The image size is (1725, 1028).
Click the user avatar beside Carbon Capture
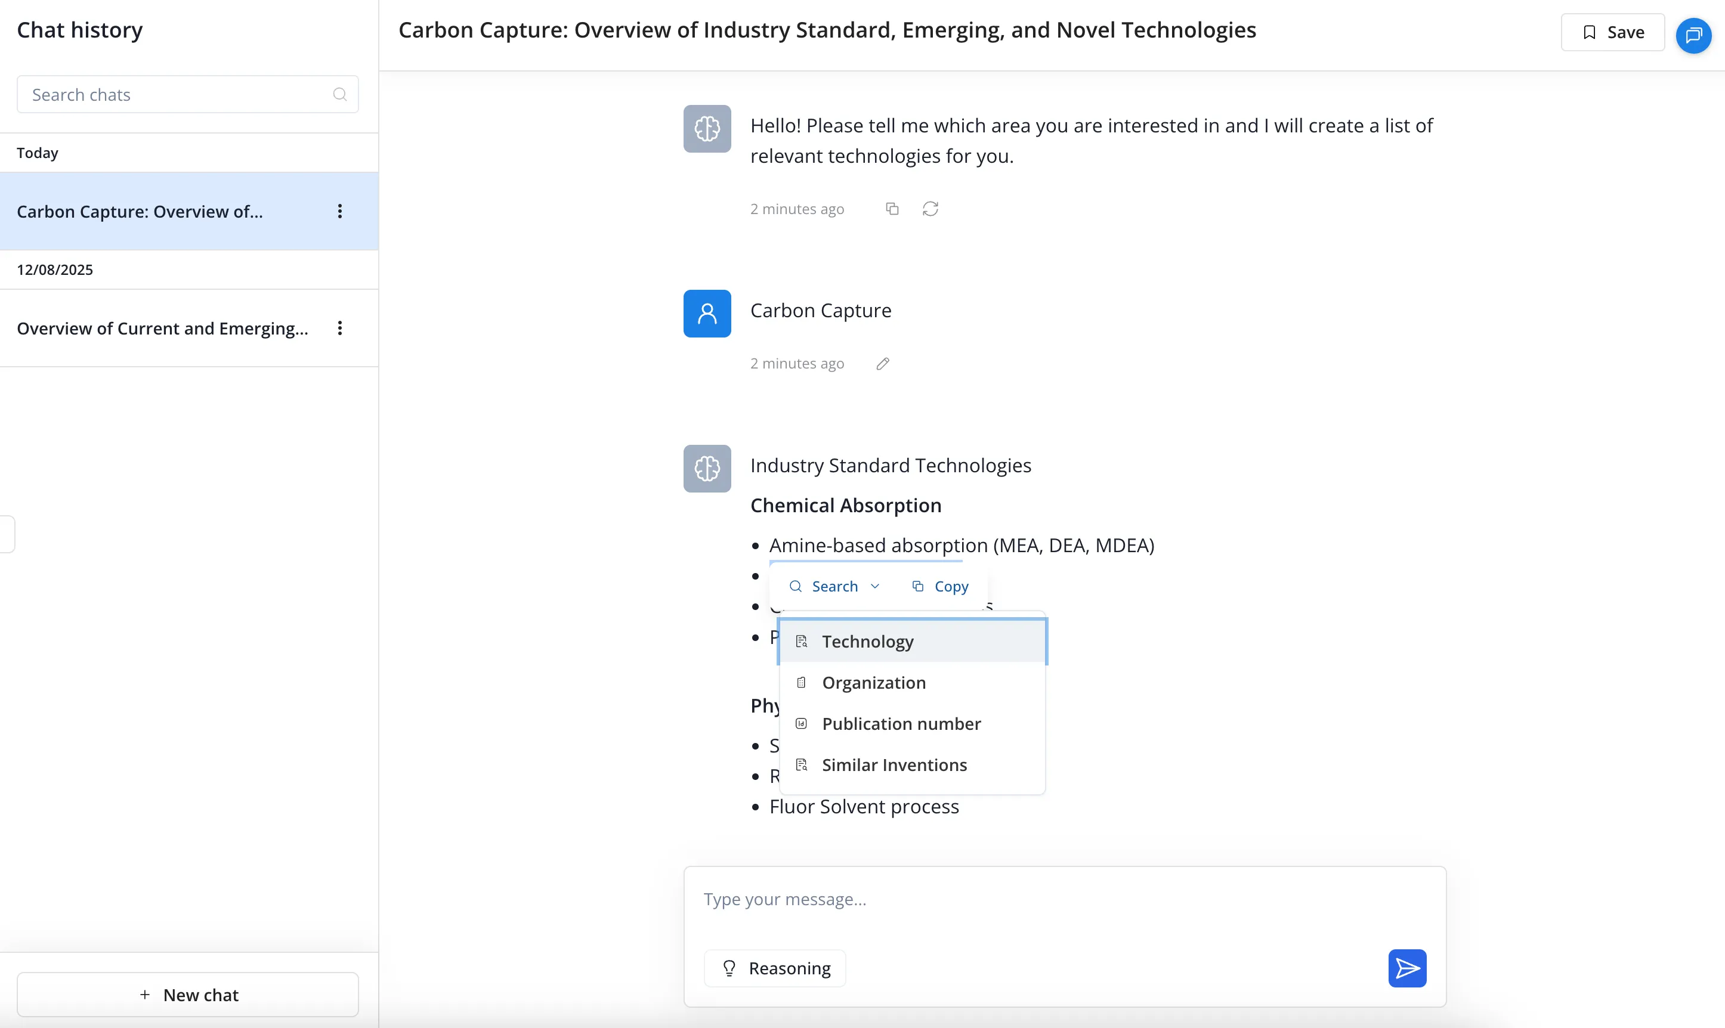pos(707,313)
